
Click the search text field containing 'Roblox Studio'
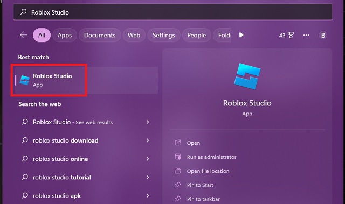[172, 12]
